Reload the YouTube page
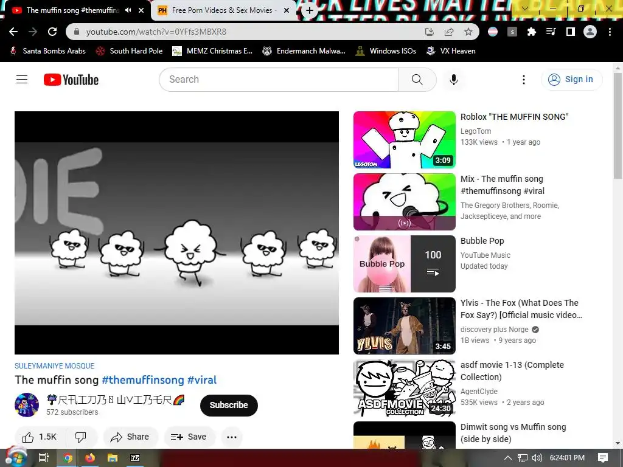 (x=52, y=32)
